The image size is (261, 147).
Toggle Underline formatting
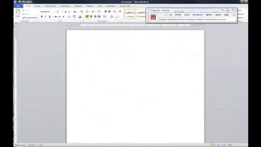(50, 16)
